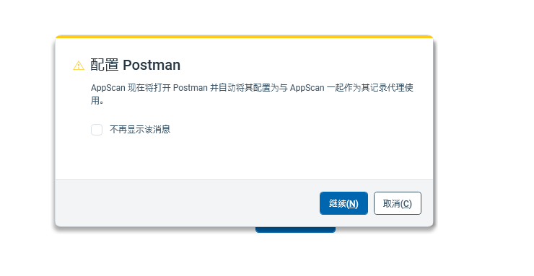Click the second AppScan mention in message
The image size is (534, 276).
pyautogui.click(x=307, y=88)
